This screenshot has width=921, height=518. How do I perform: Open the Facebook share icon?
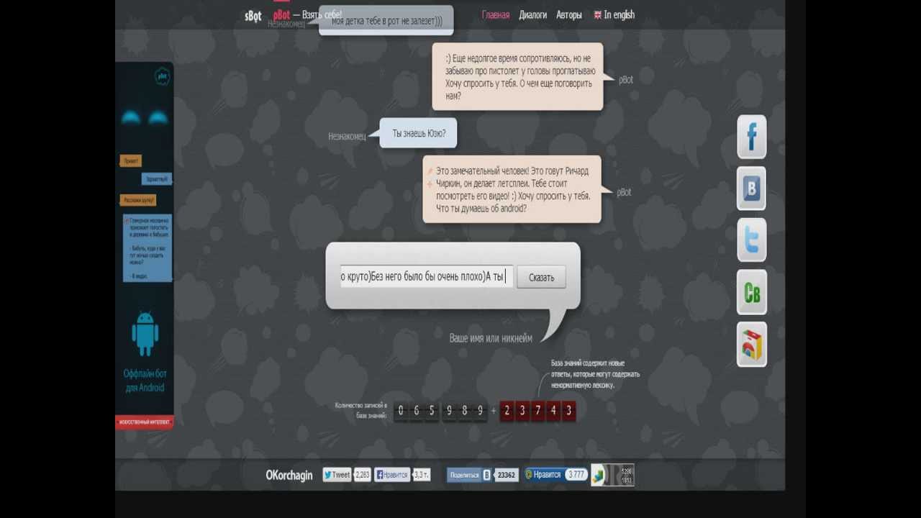[x=752, y=137]
